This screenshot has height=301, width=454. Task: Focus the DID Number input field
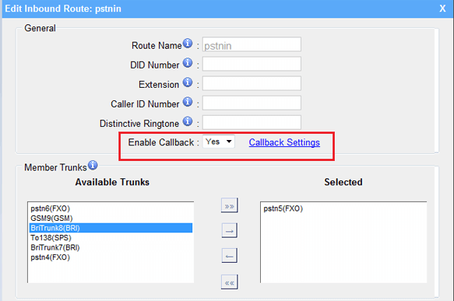[252, 64]
